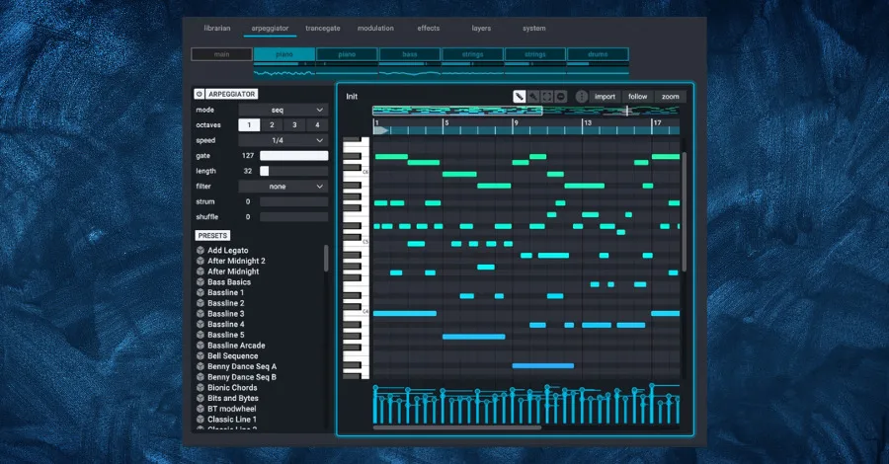Click the cube icon beside BT modwheel
The width and height of the screenshot is (889, 464).
click(x=201, y=409)
